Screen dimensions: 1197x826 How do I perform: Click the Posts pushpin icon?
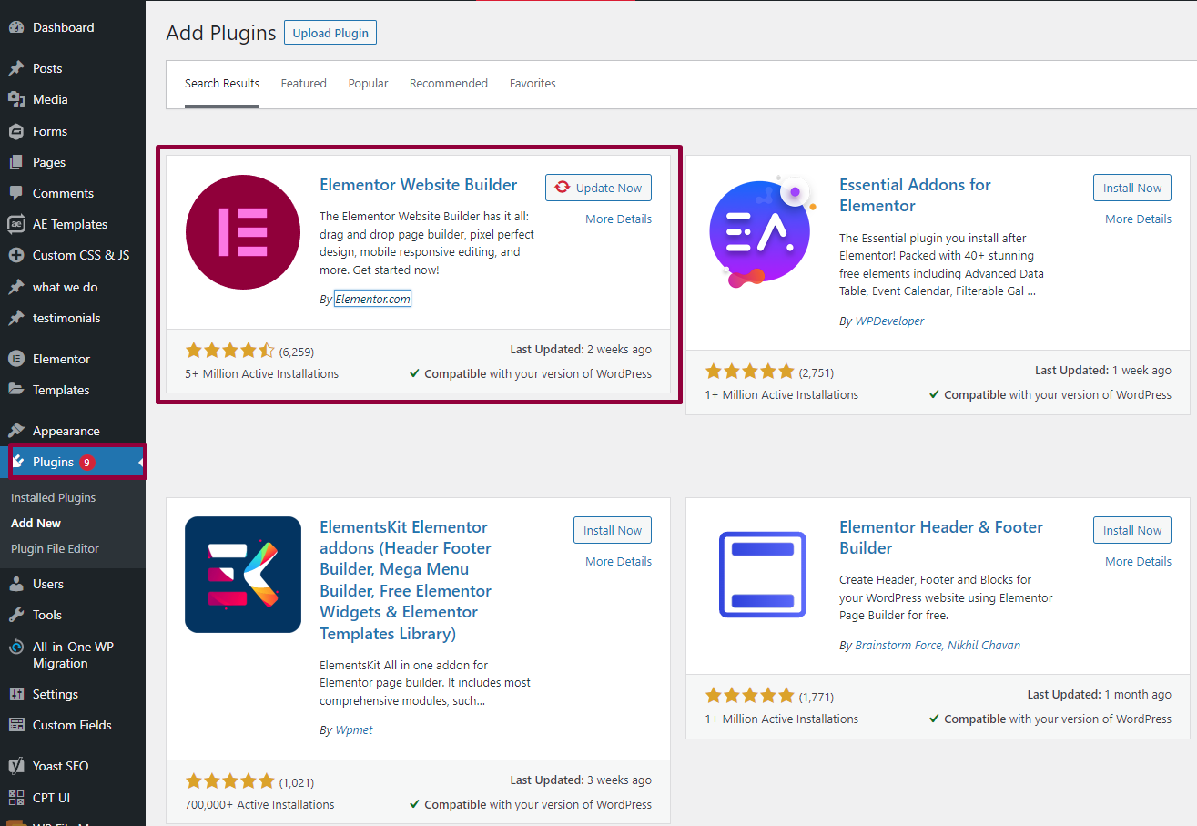16,68
